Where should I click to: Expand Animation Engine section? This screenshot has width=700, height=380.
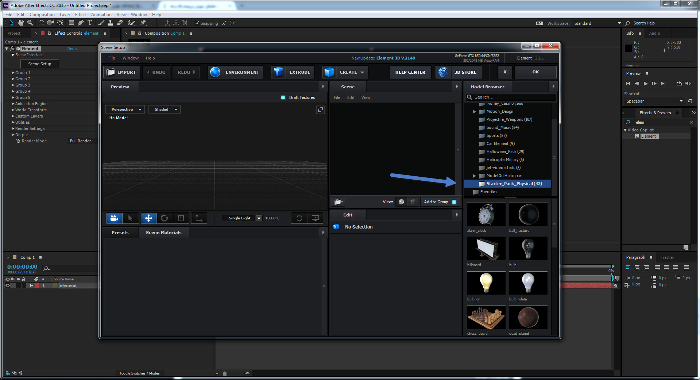tap(13, 104)
